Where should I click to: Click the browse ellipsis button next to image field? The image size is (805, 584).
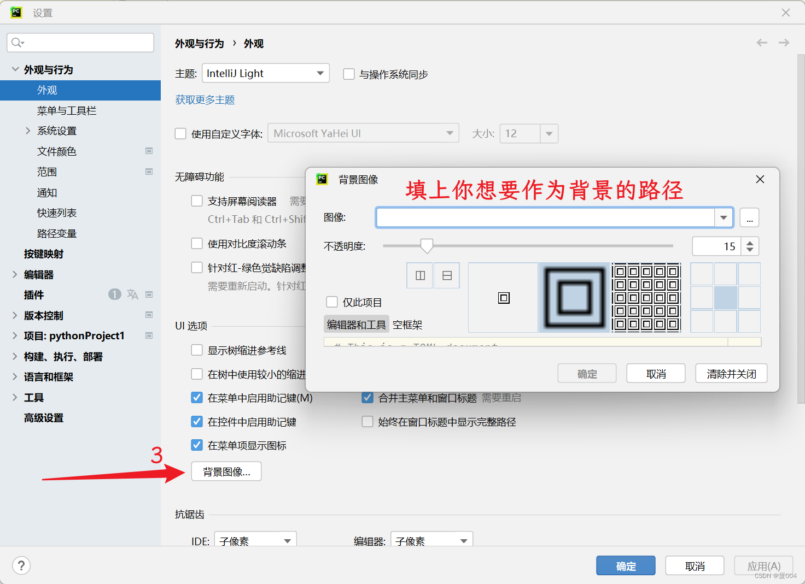(x=749, y=217)
